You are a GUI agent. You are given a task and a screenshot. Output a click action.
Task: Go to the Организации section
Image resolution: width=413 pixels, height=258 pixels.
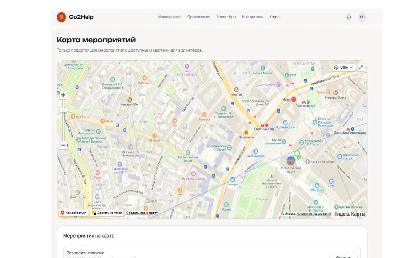[199, 17]
